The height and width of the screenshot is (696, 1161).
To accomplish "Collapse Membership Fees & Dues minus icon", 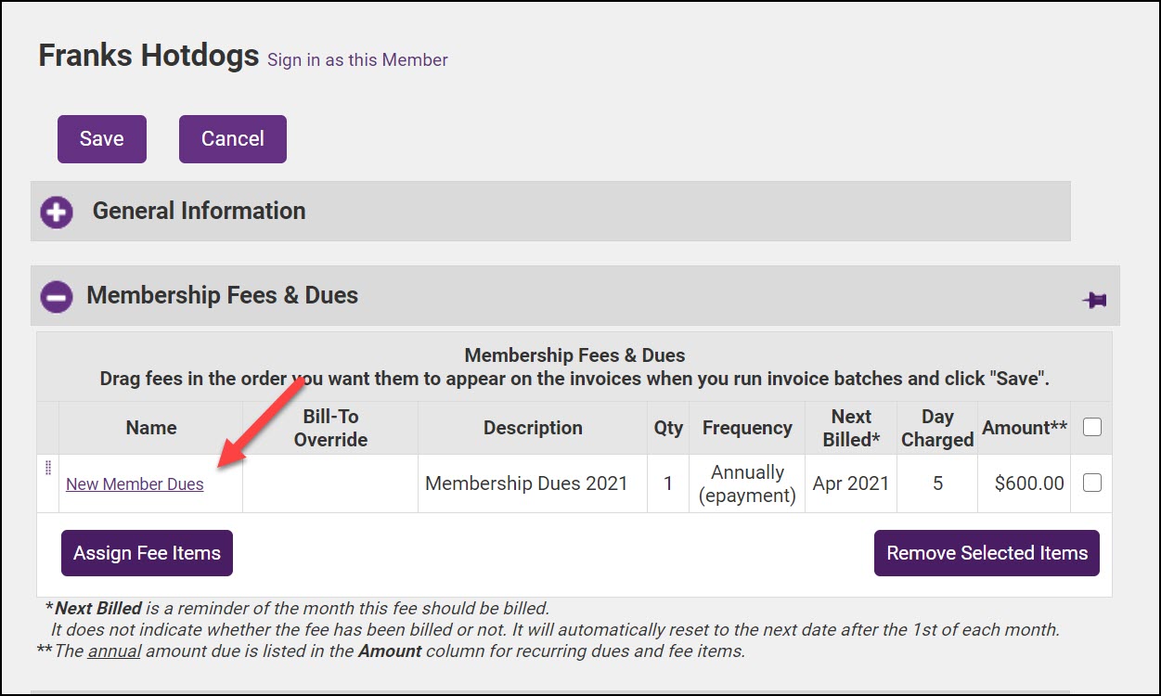I will point(57,296).
